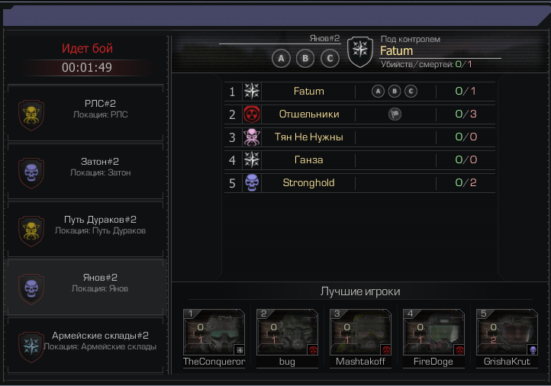Image resolution: width=551 pixels, height=386 pixels.
Task: Open the Stronghold clan name in ranking
Action: 308,182
